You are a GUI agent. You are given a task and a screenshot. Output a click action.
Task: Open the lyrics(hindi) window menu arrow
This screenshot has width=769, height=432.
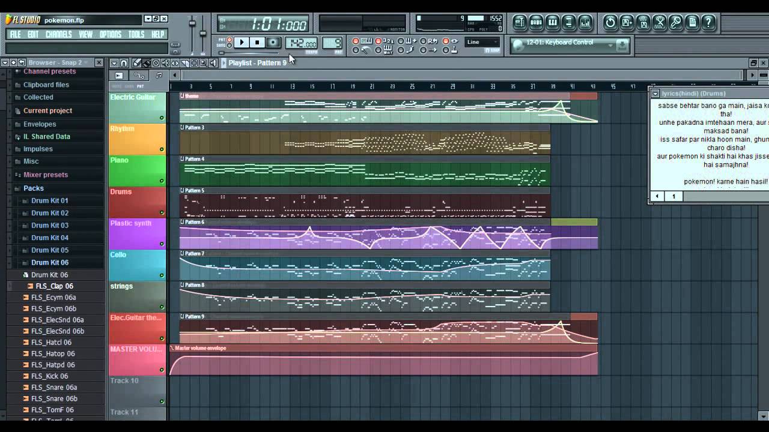click(x=655, y=94)
